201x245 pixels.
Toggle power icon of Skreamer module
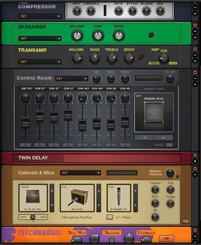[x=195, y=25]
